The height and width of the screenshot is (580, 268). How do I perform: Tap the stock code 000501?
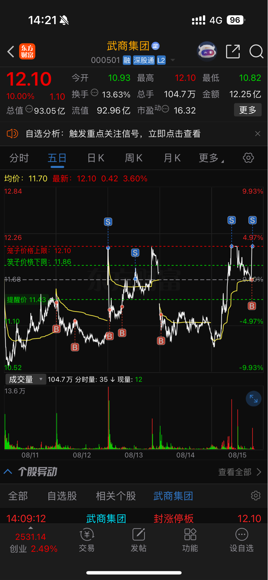tap(105, 60)
